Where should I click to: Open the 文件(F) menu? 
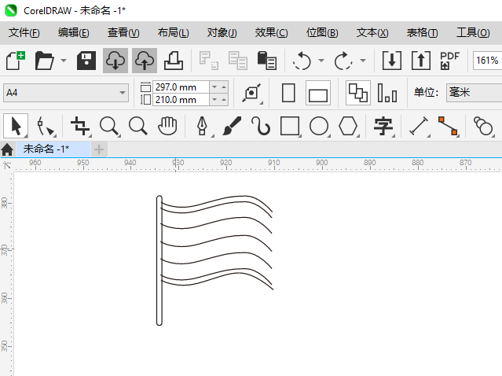24,33
